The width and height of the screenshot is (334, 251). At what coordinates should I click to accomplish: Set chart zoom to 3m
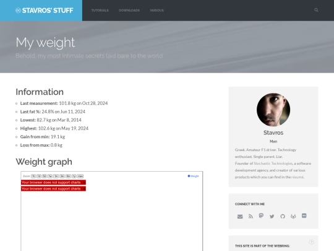pyautogui.click(x=62, y=176)
